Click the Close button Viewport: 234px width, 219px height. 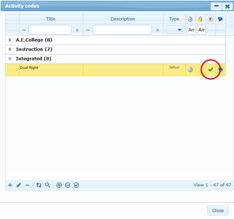[x=218, y=211]
